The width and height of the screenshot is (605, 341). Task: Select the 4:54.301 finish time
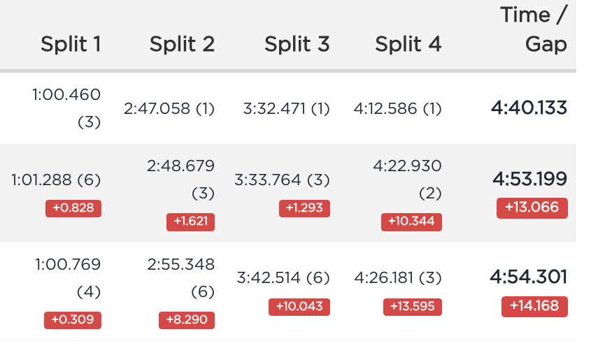coord(529,277)
